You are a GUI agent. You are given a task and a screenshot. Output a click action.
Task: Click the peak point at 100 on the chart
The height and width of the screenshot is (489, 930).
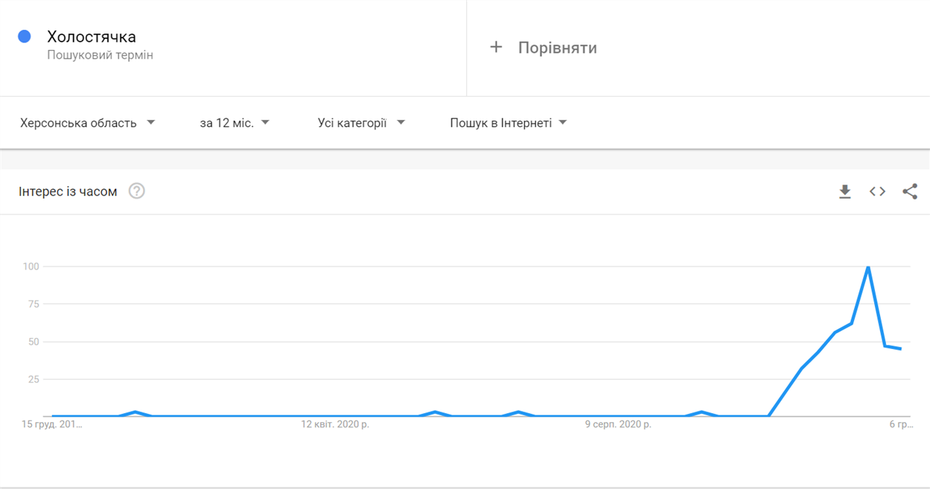tap(868, 266)
